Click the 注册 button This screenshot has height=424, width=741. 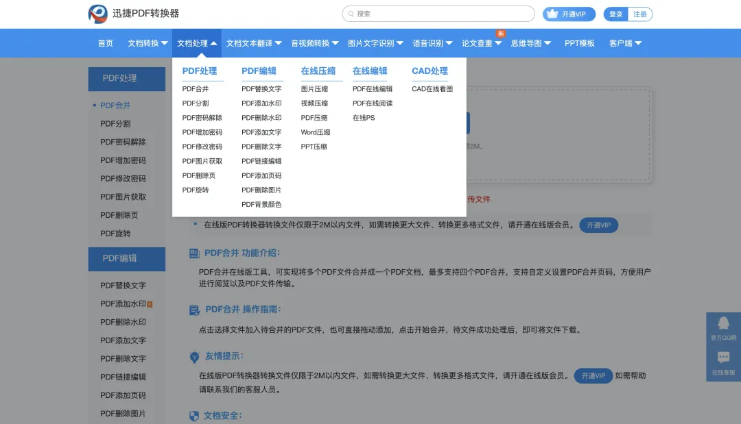pyautogui.click(x=640, y=14)
